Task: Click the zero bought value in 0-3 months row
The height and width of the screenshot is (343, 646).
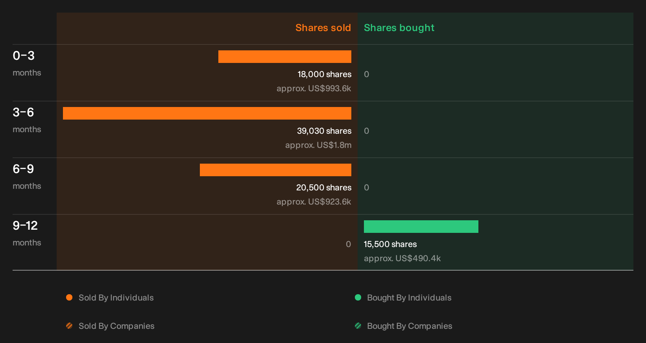Action: point(366,74)
